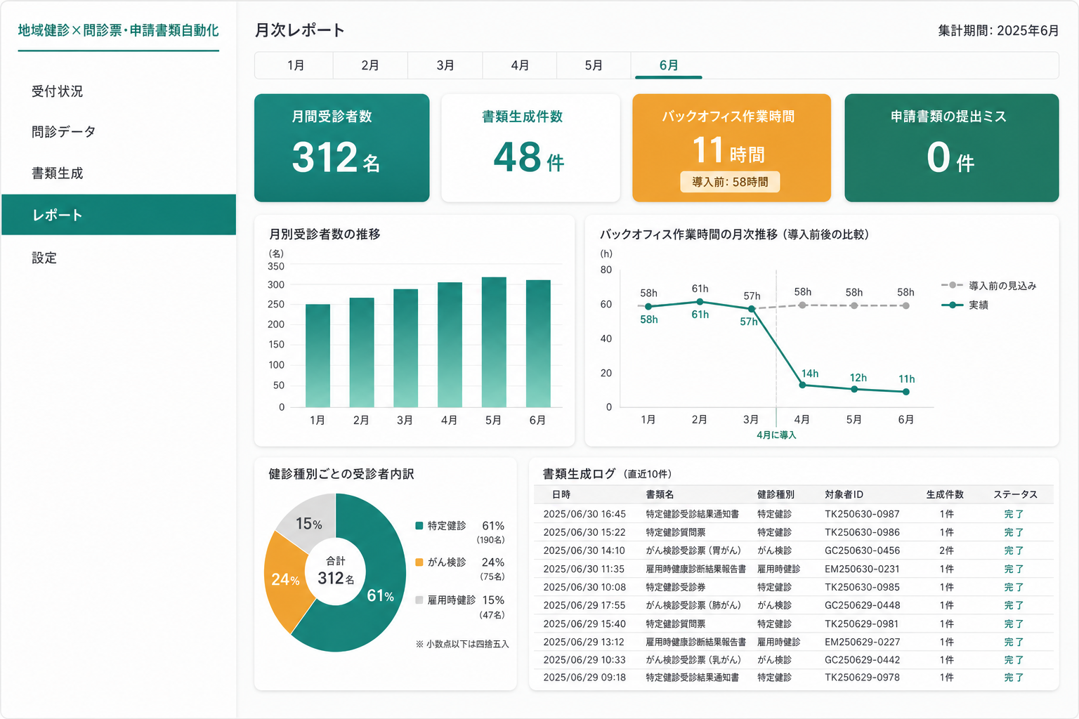This screenshot has height=719, width=1079.
Task: Sort by ステータス column header
Action: point(1015,494)
